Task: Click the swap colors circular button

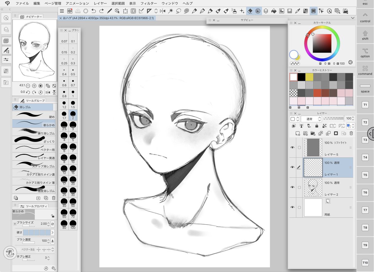Action: [350, 62]
